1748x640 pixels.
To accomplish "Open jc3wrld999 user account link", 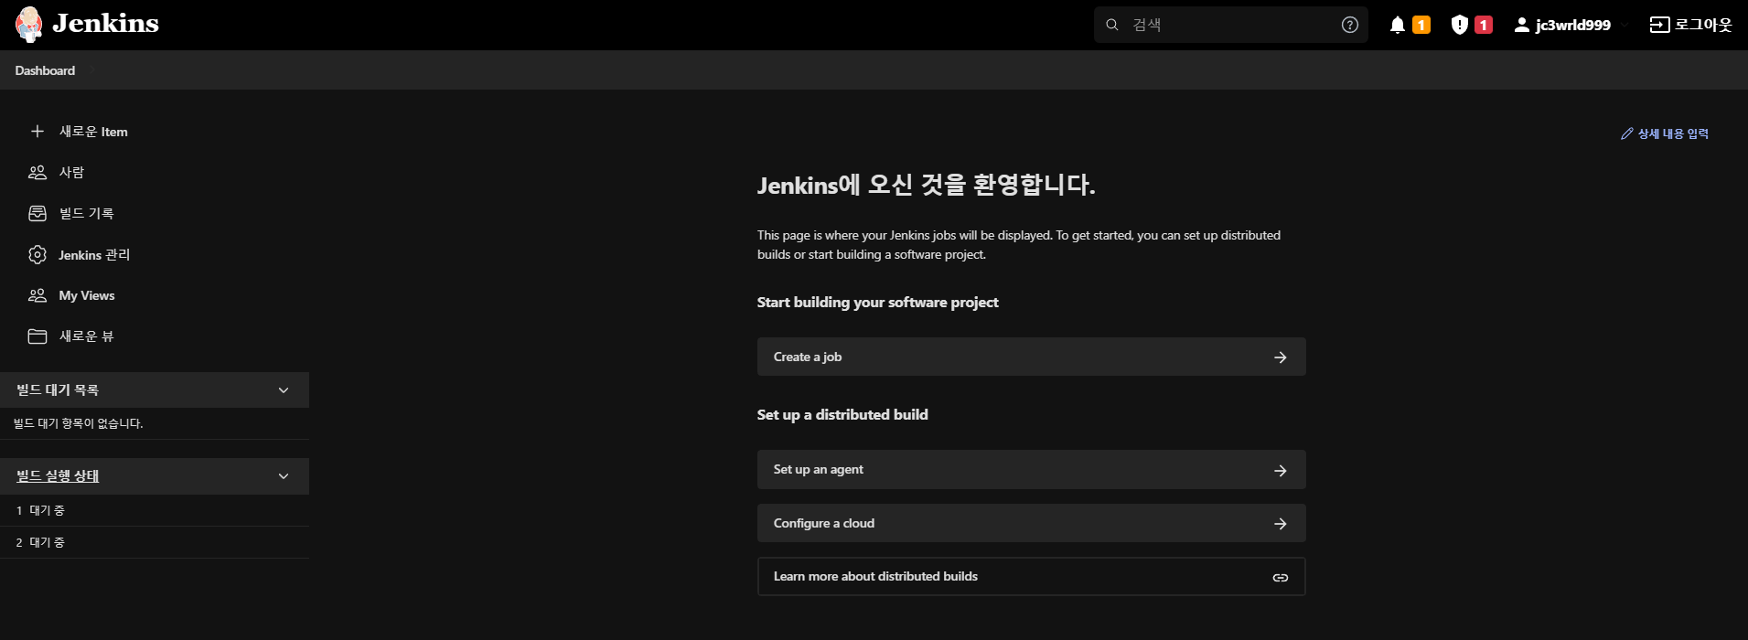I will coord(1572,25).
